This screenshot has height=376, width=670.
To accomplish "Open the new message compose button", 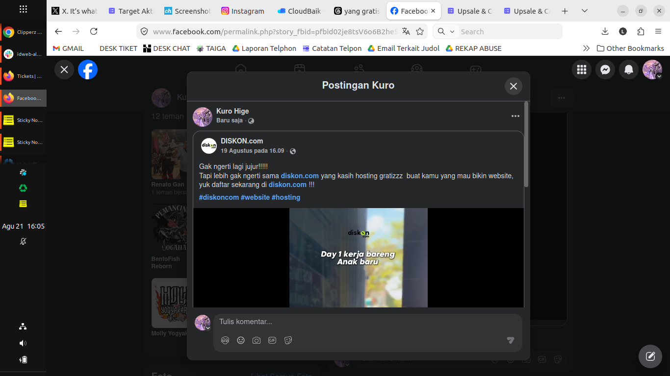I will tap(650, 356).
